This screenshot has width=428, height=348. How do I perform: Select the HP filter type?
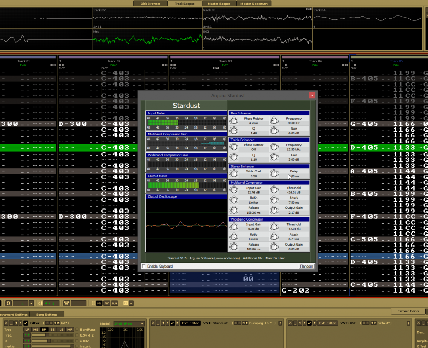pyautogui.click(x=70, y=329)
